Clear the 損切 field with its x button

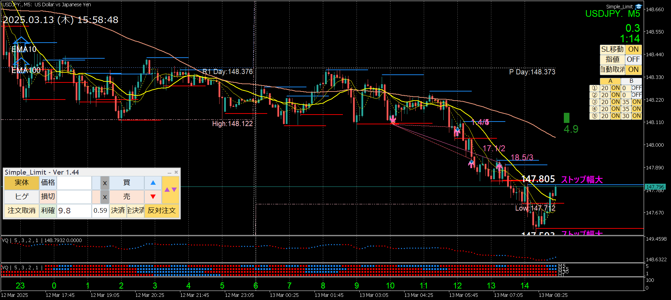coord(105,197)
